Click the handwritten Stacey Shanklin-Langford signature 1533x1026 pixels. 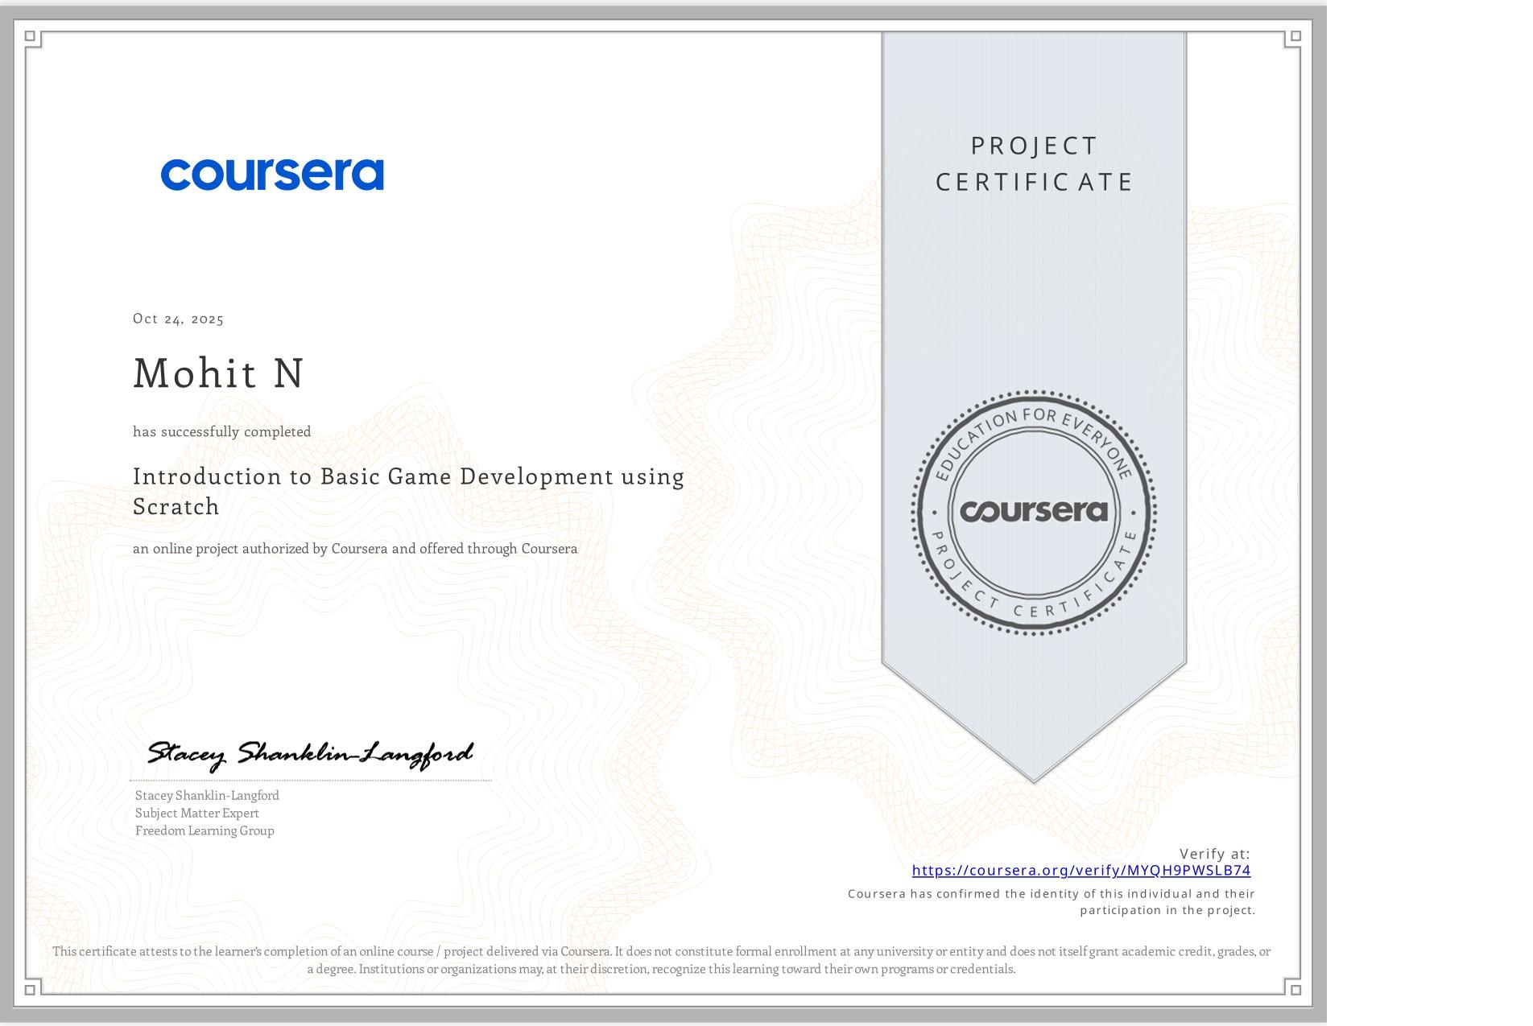click(310, 755)
